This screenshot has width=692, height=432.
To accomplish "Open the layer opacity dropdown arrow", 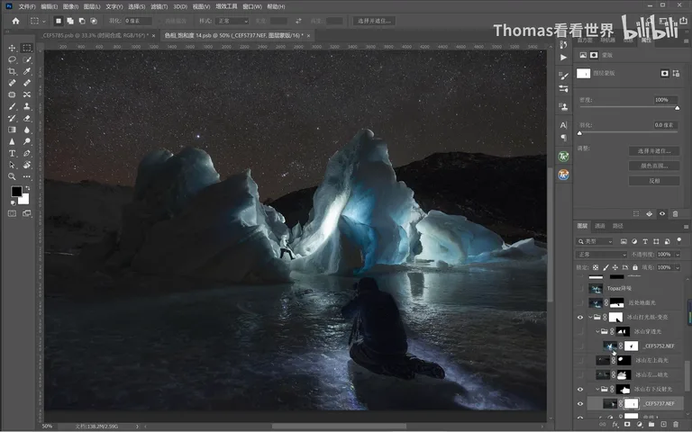I will (x=677, y=255).
